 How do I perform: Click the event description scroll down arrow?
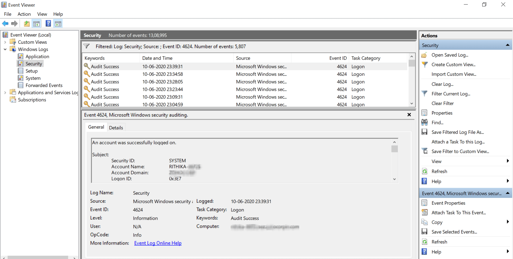point(395,179)
